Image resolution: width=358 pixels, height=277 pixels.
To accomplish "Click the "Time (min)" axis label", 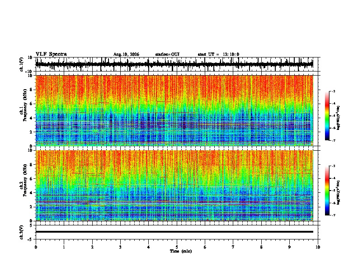I will (x=181, y=251).
